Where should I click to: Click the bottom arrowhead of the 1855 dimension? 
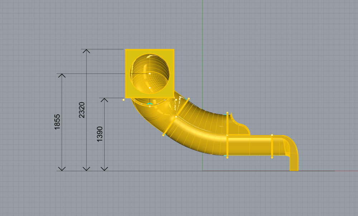(62, 168)
